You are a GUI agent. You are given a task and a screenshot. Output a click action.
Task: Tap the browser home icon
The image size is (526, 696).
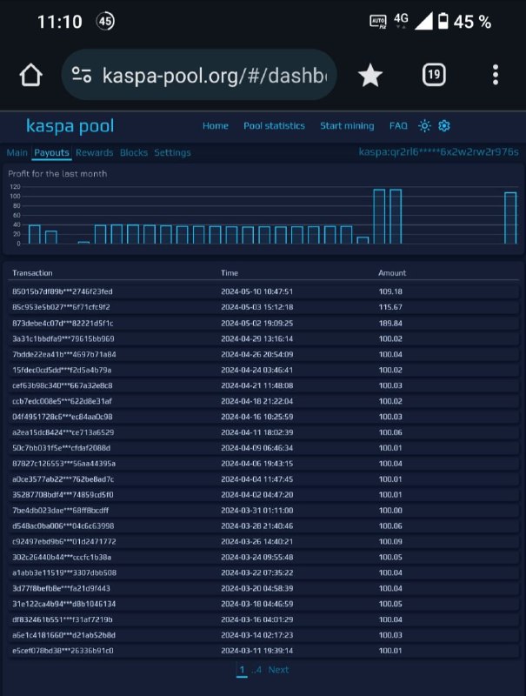click(x=31, y=75)
